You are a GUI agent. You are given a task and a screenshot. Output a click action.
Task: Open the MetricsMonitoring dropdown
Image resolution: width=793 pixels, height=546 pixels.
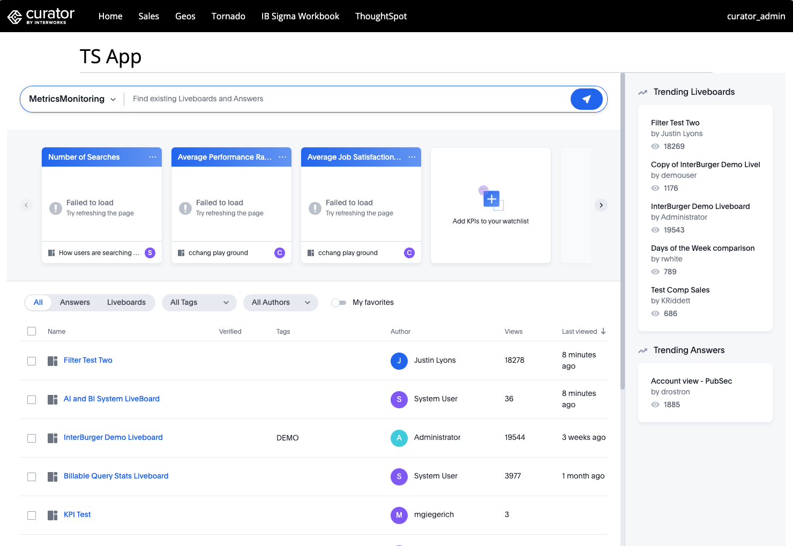tap(72, 99)
